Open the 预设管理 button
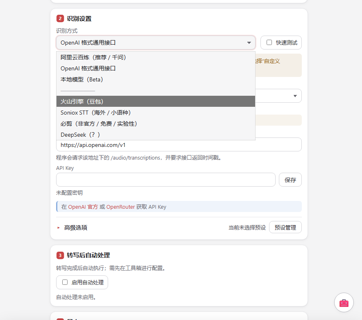Image resolution: width=362 pixels, height=320 pixels. (x=285, y=227)
